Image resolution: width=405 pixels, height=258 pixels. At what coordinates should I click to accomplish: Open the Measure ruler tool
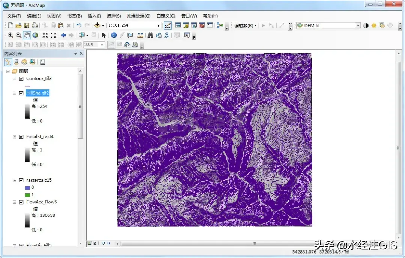(140, 35)
